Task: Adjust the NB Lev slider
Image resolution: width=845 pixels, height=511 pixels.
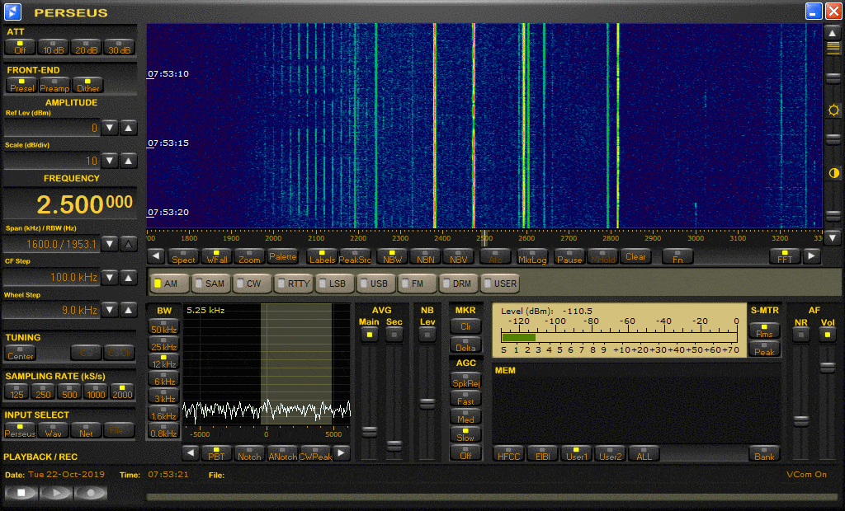Action: 427,403
